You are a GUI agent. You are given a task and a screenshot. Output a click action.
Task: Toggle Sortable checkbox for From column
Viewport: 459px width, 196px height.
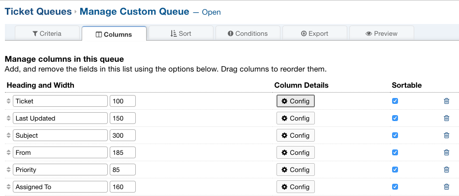[x=395, y=152]
